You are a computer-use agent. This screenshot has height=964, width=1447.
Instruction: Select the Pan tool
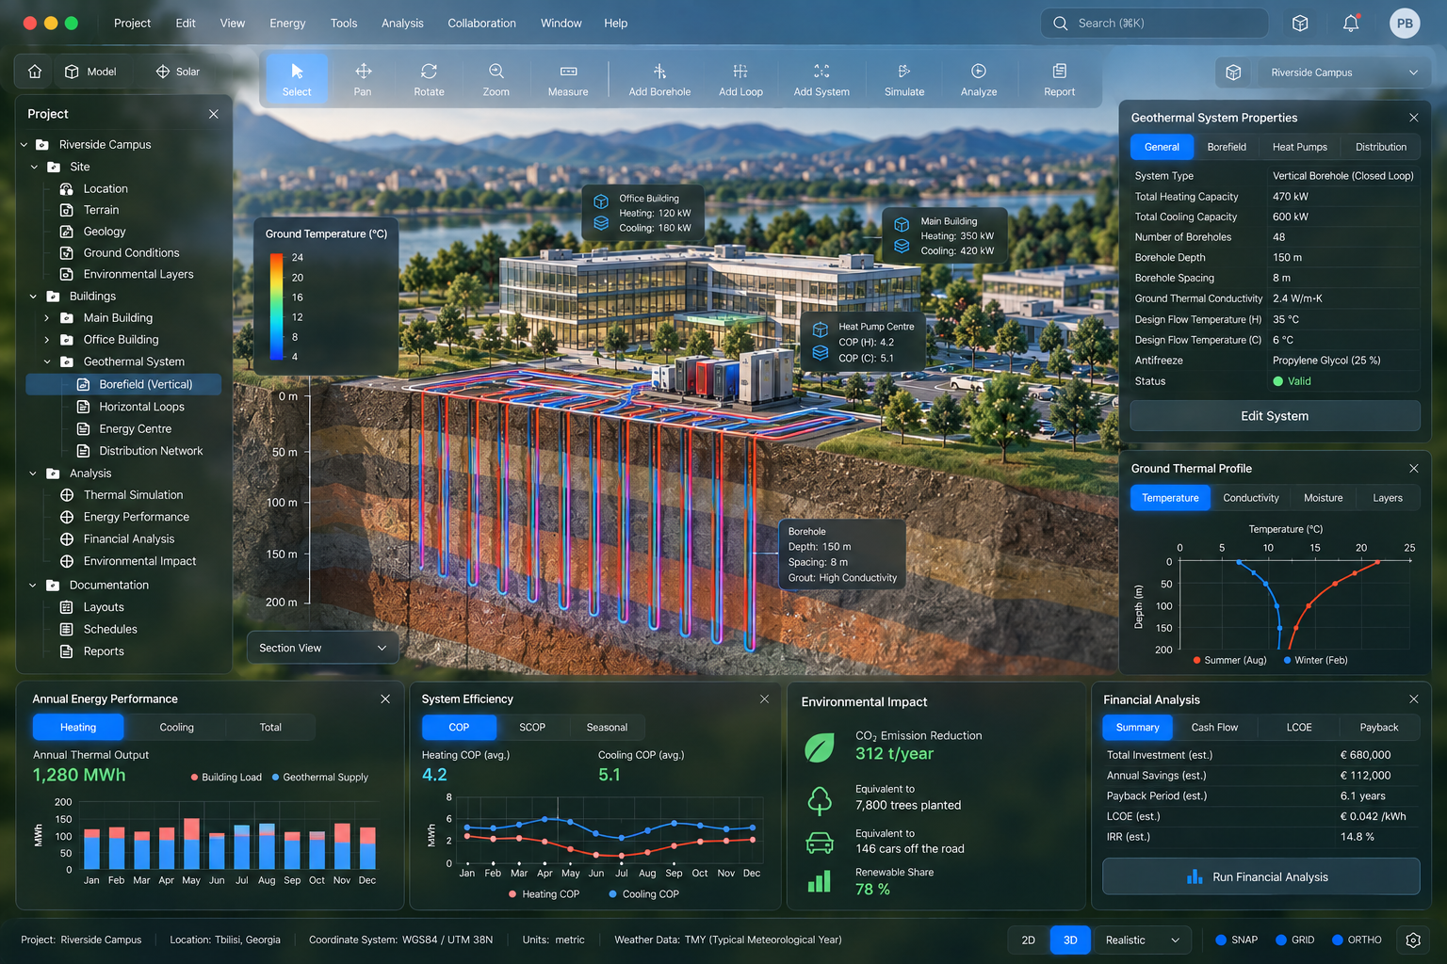(x=363, y=79)
